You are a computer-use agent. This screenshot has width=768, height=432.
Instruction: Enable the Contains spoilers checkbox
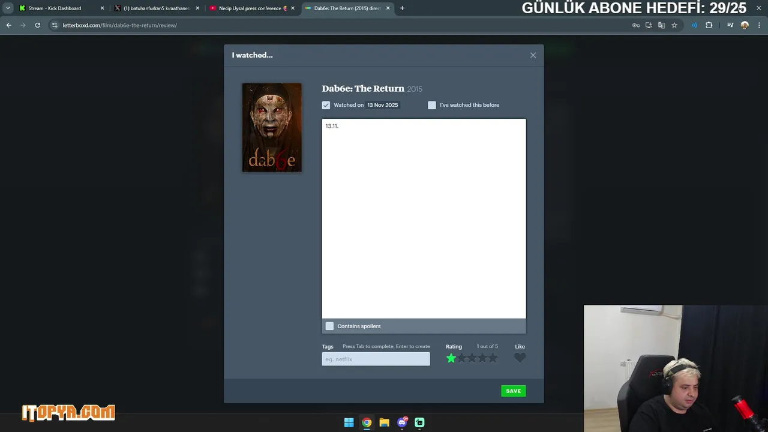[329, 326]
